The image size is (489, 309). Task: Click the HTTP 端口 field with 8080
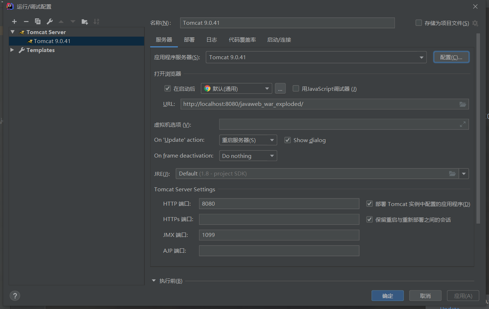(x=279, y=203)
